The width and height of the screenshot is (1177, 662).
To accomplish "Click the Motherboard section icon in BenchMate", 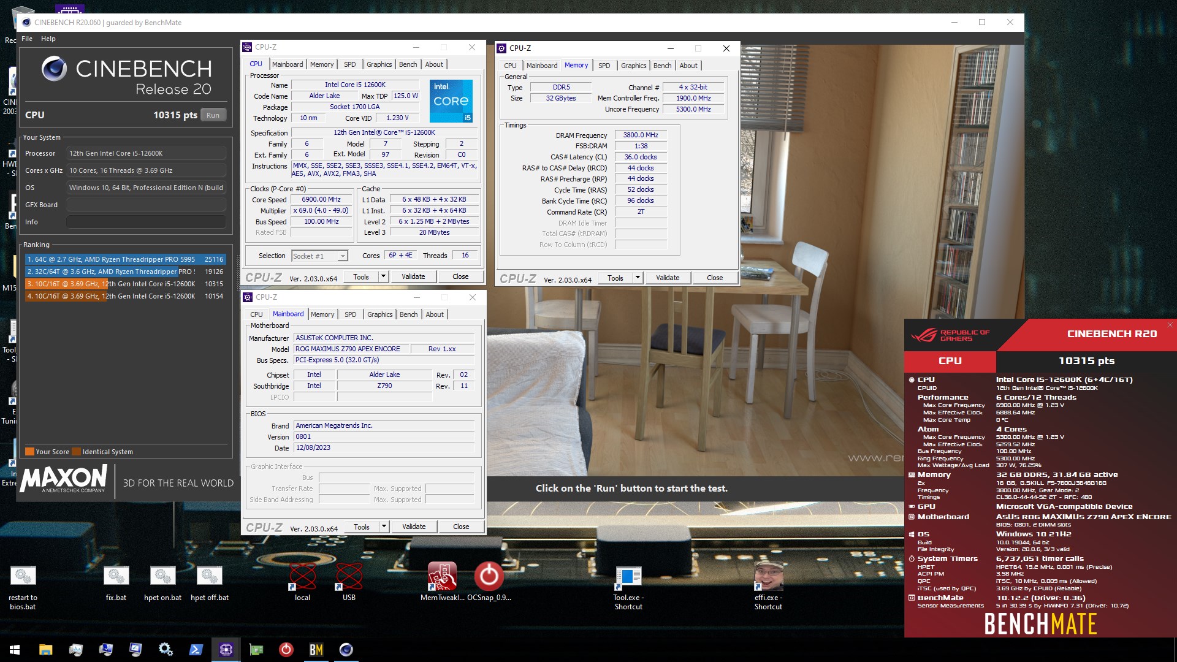I will [912, 517].
